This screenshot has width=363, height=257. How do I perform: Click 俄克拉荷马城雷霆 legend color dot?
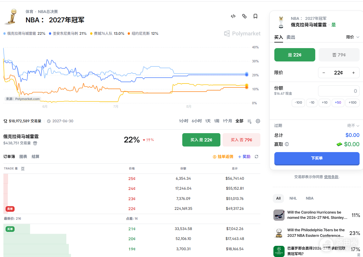click(5, 34)
